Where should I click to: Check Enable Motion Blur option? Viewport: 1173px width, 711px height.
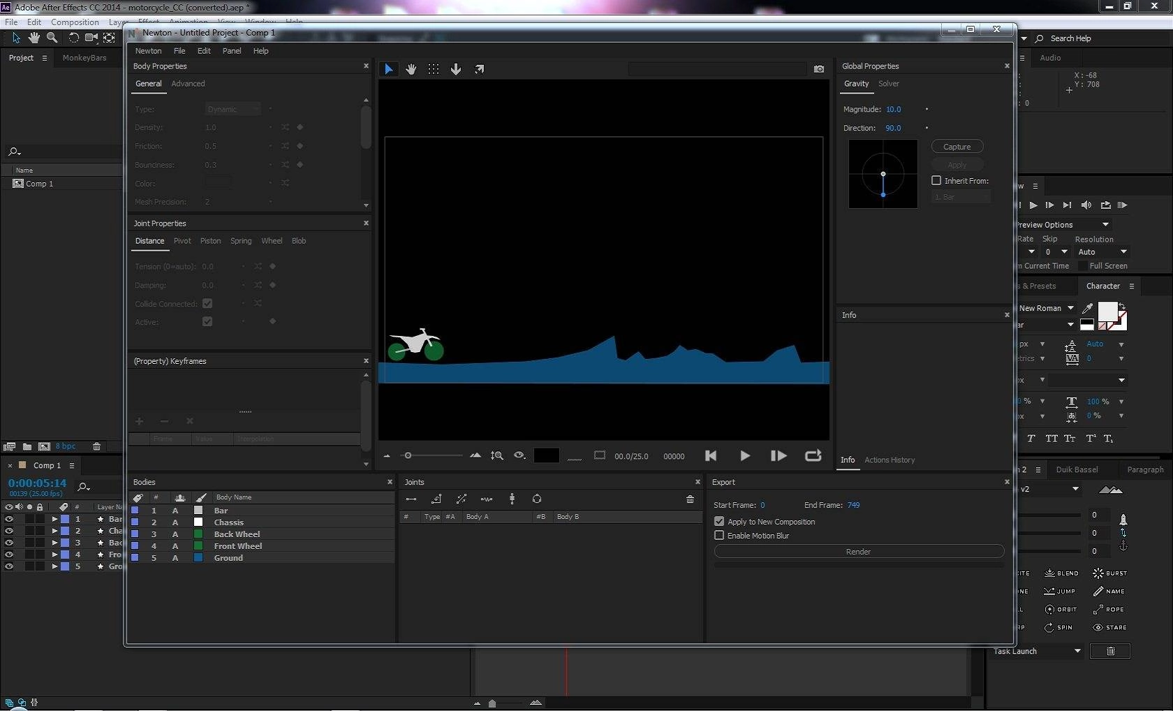point(719,535)
